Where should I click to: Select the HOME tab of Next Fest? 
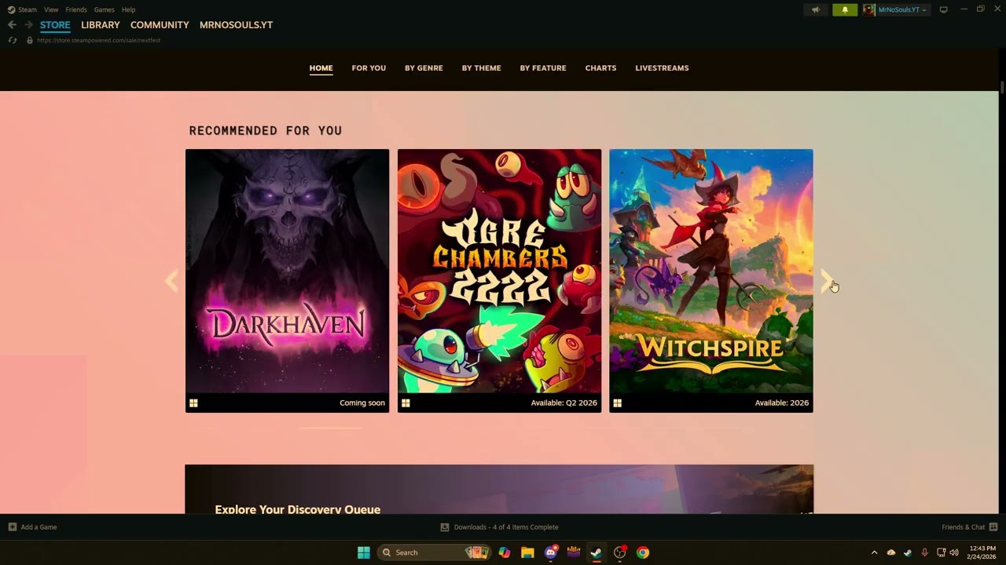click(x=321, y=68)
